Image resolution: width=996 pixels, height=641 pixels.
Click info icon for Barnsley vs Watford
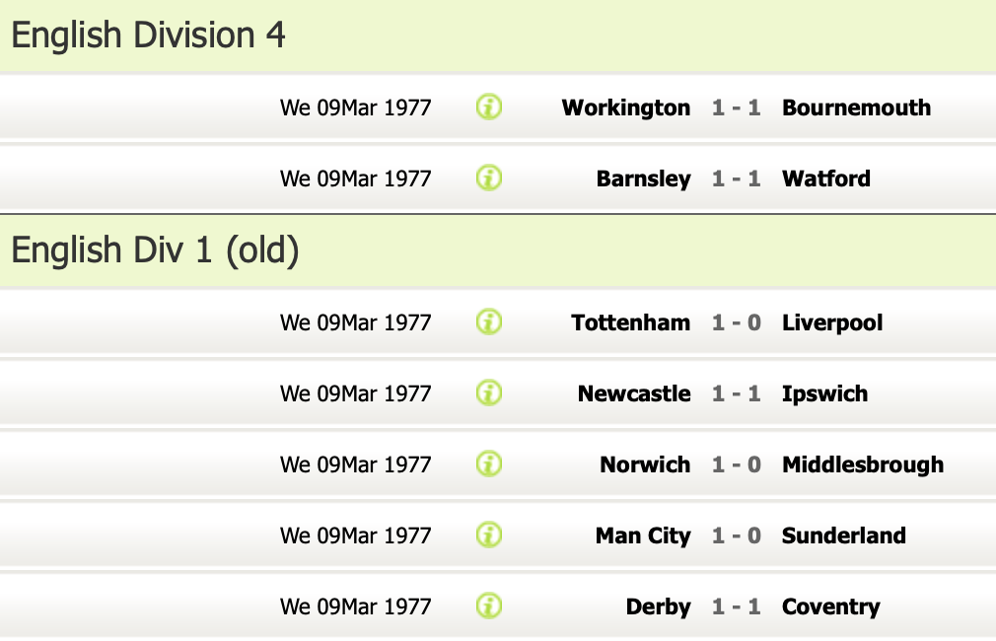[489, 178]
